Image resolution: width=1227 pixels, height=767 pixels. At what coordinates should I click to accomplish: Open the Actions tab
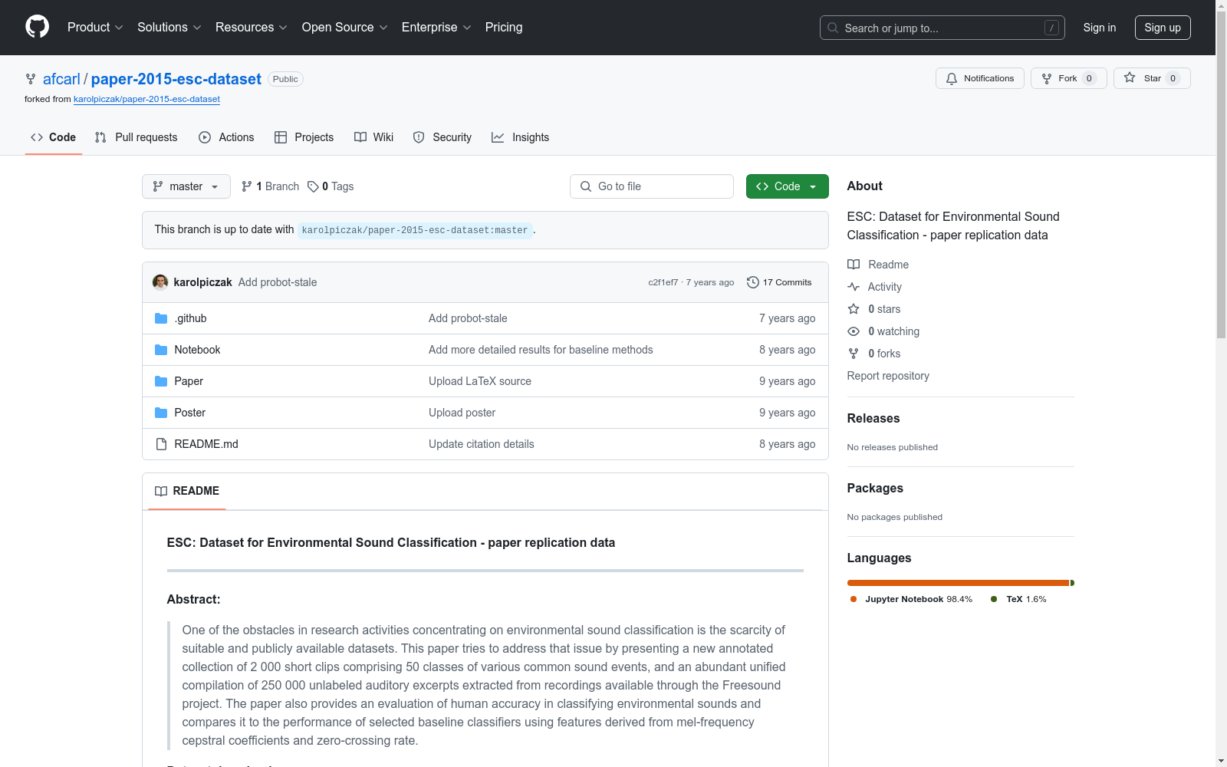(x=226, y=137)
